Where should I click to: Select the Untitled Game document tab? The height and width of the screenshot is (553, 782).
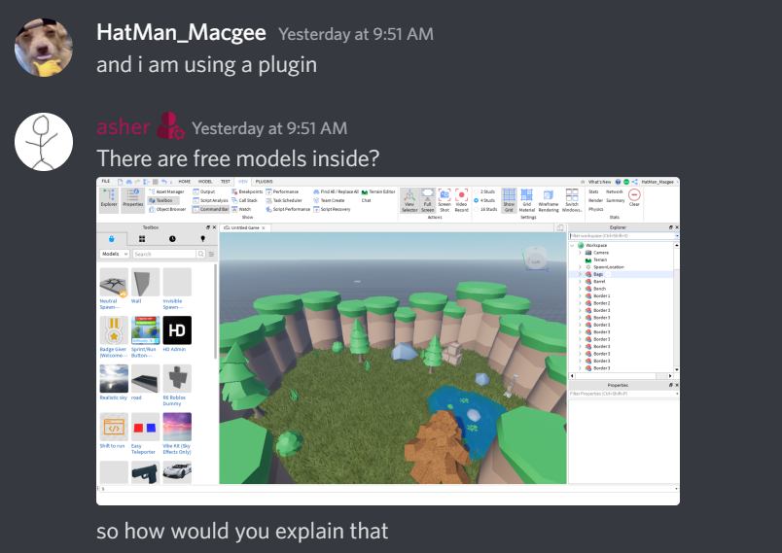[245, 227]
